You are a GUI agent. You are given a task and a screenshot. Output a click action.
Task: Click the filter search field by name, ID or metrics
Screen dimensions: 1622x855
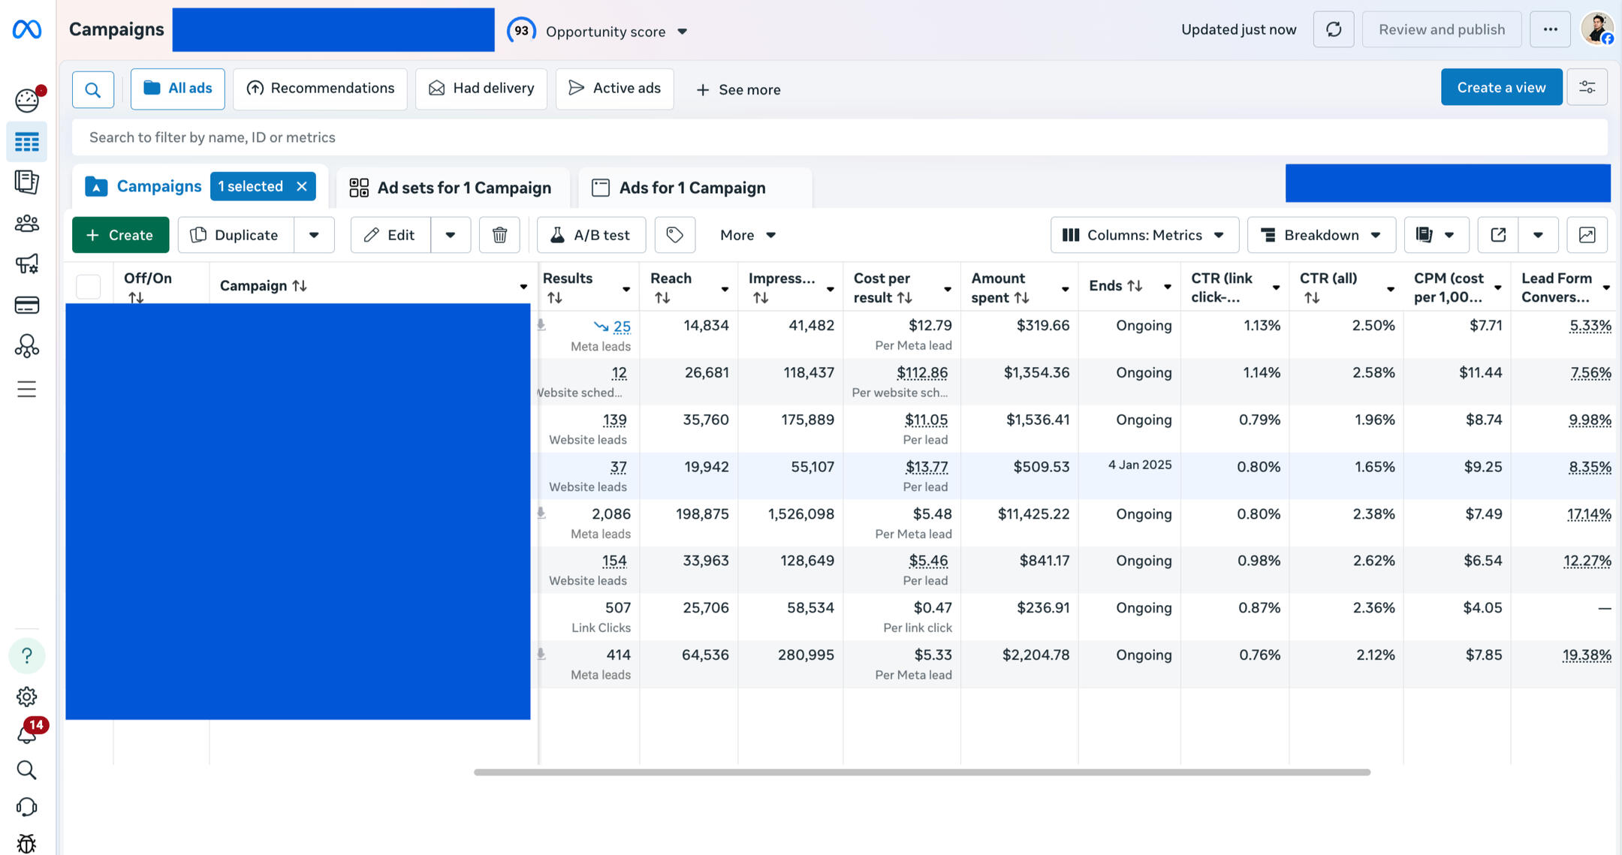point(840,137)
